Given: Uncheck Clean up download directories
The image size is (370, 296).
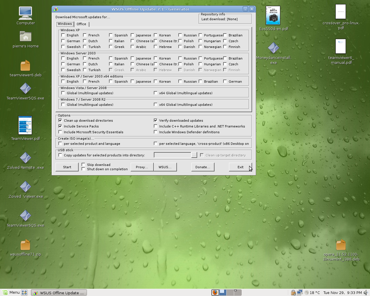Looking at the screenshot, I should coord(60,120).
